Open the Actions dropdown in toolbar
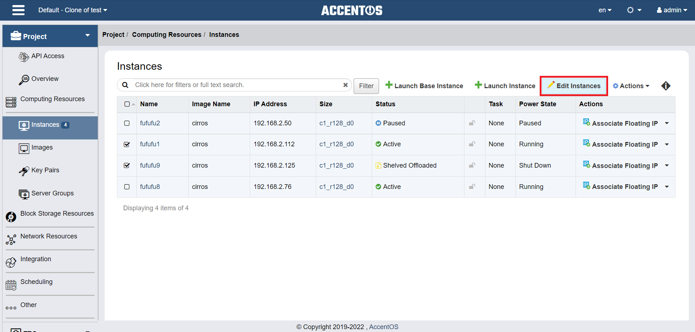The image size is (695, 332). click(x=631, y=86)
